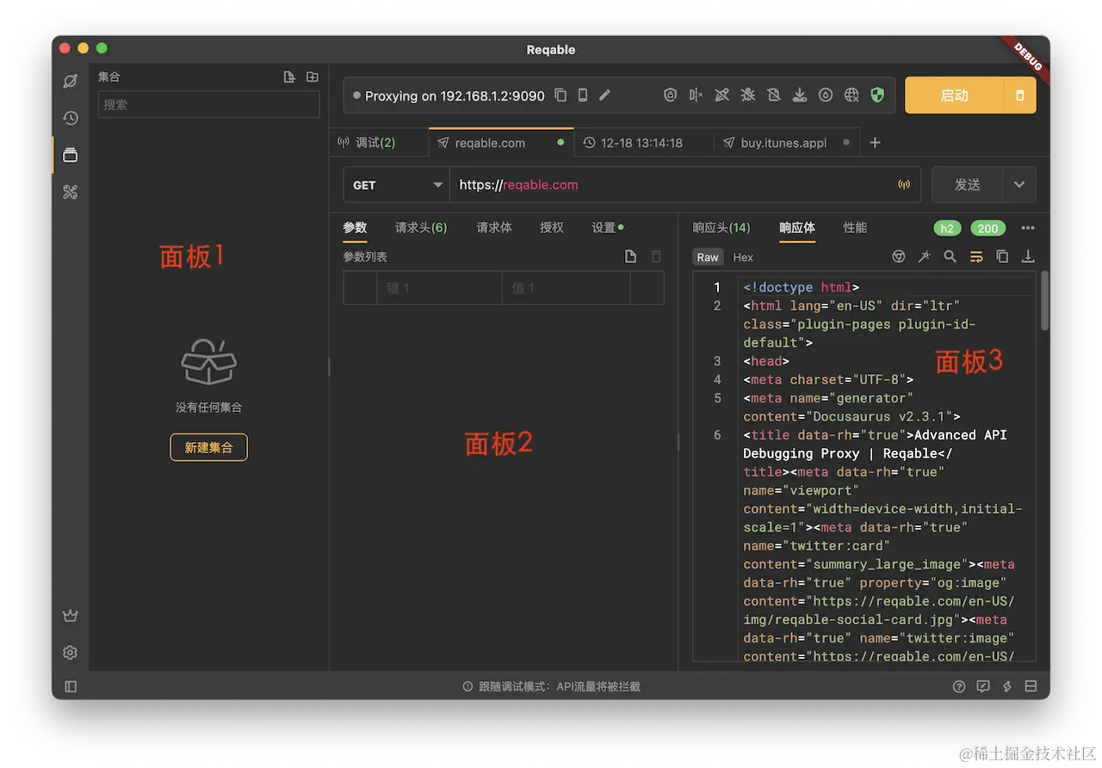The width and height of the screenshot is (1102, 768).
Task: Click download icon in proxy toolbar
Action: point(800,95)
